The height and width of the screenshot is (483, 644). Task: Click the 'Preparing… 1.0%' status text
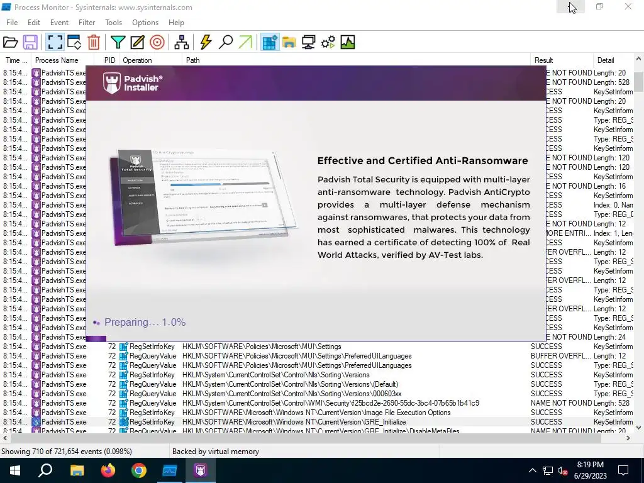coord(145,323)
